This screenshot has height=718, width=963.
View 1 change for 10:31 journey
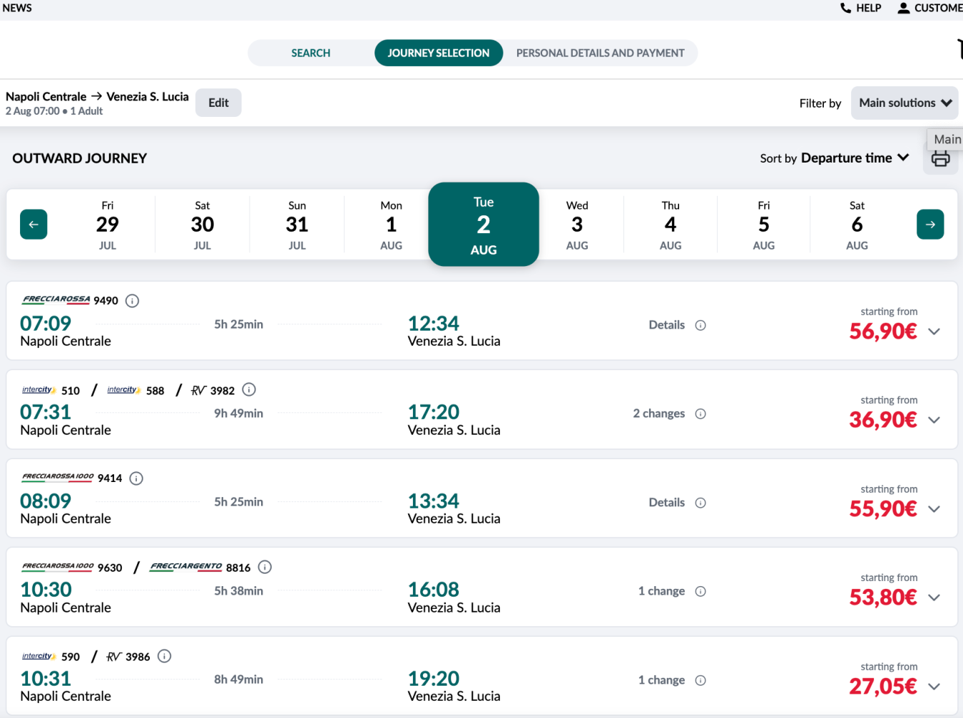click(662, 680)
